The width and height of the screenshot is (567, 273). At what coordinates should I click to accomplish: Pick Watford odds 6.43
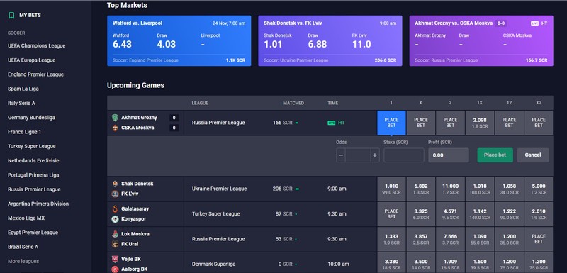(122, 44)
